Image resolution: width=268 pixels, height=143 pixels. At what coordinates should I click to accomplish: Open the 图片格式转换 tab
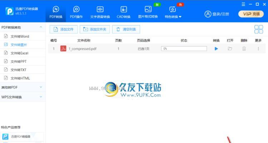click(x=148, y=12)
